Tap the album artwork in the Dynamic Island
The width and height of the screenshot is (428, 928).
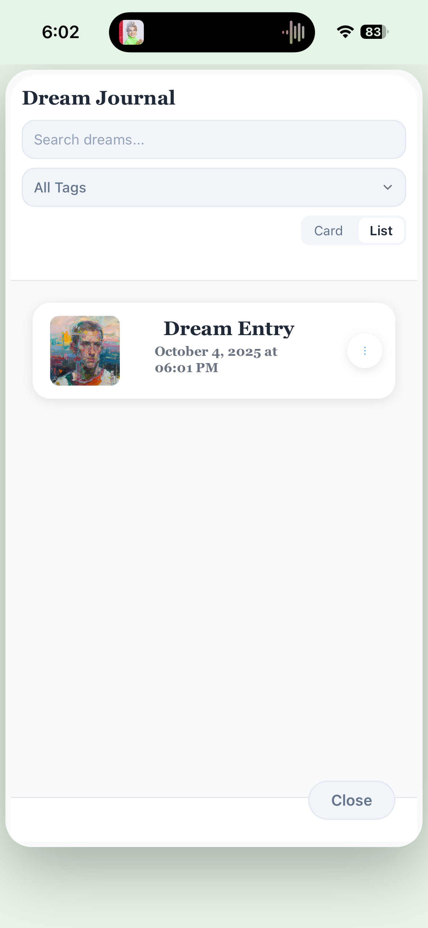[x=131, y=32]
